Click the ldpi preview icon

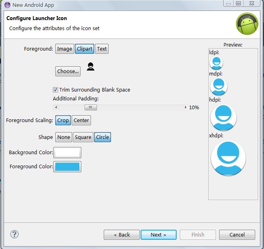click(x=216, y=63)
